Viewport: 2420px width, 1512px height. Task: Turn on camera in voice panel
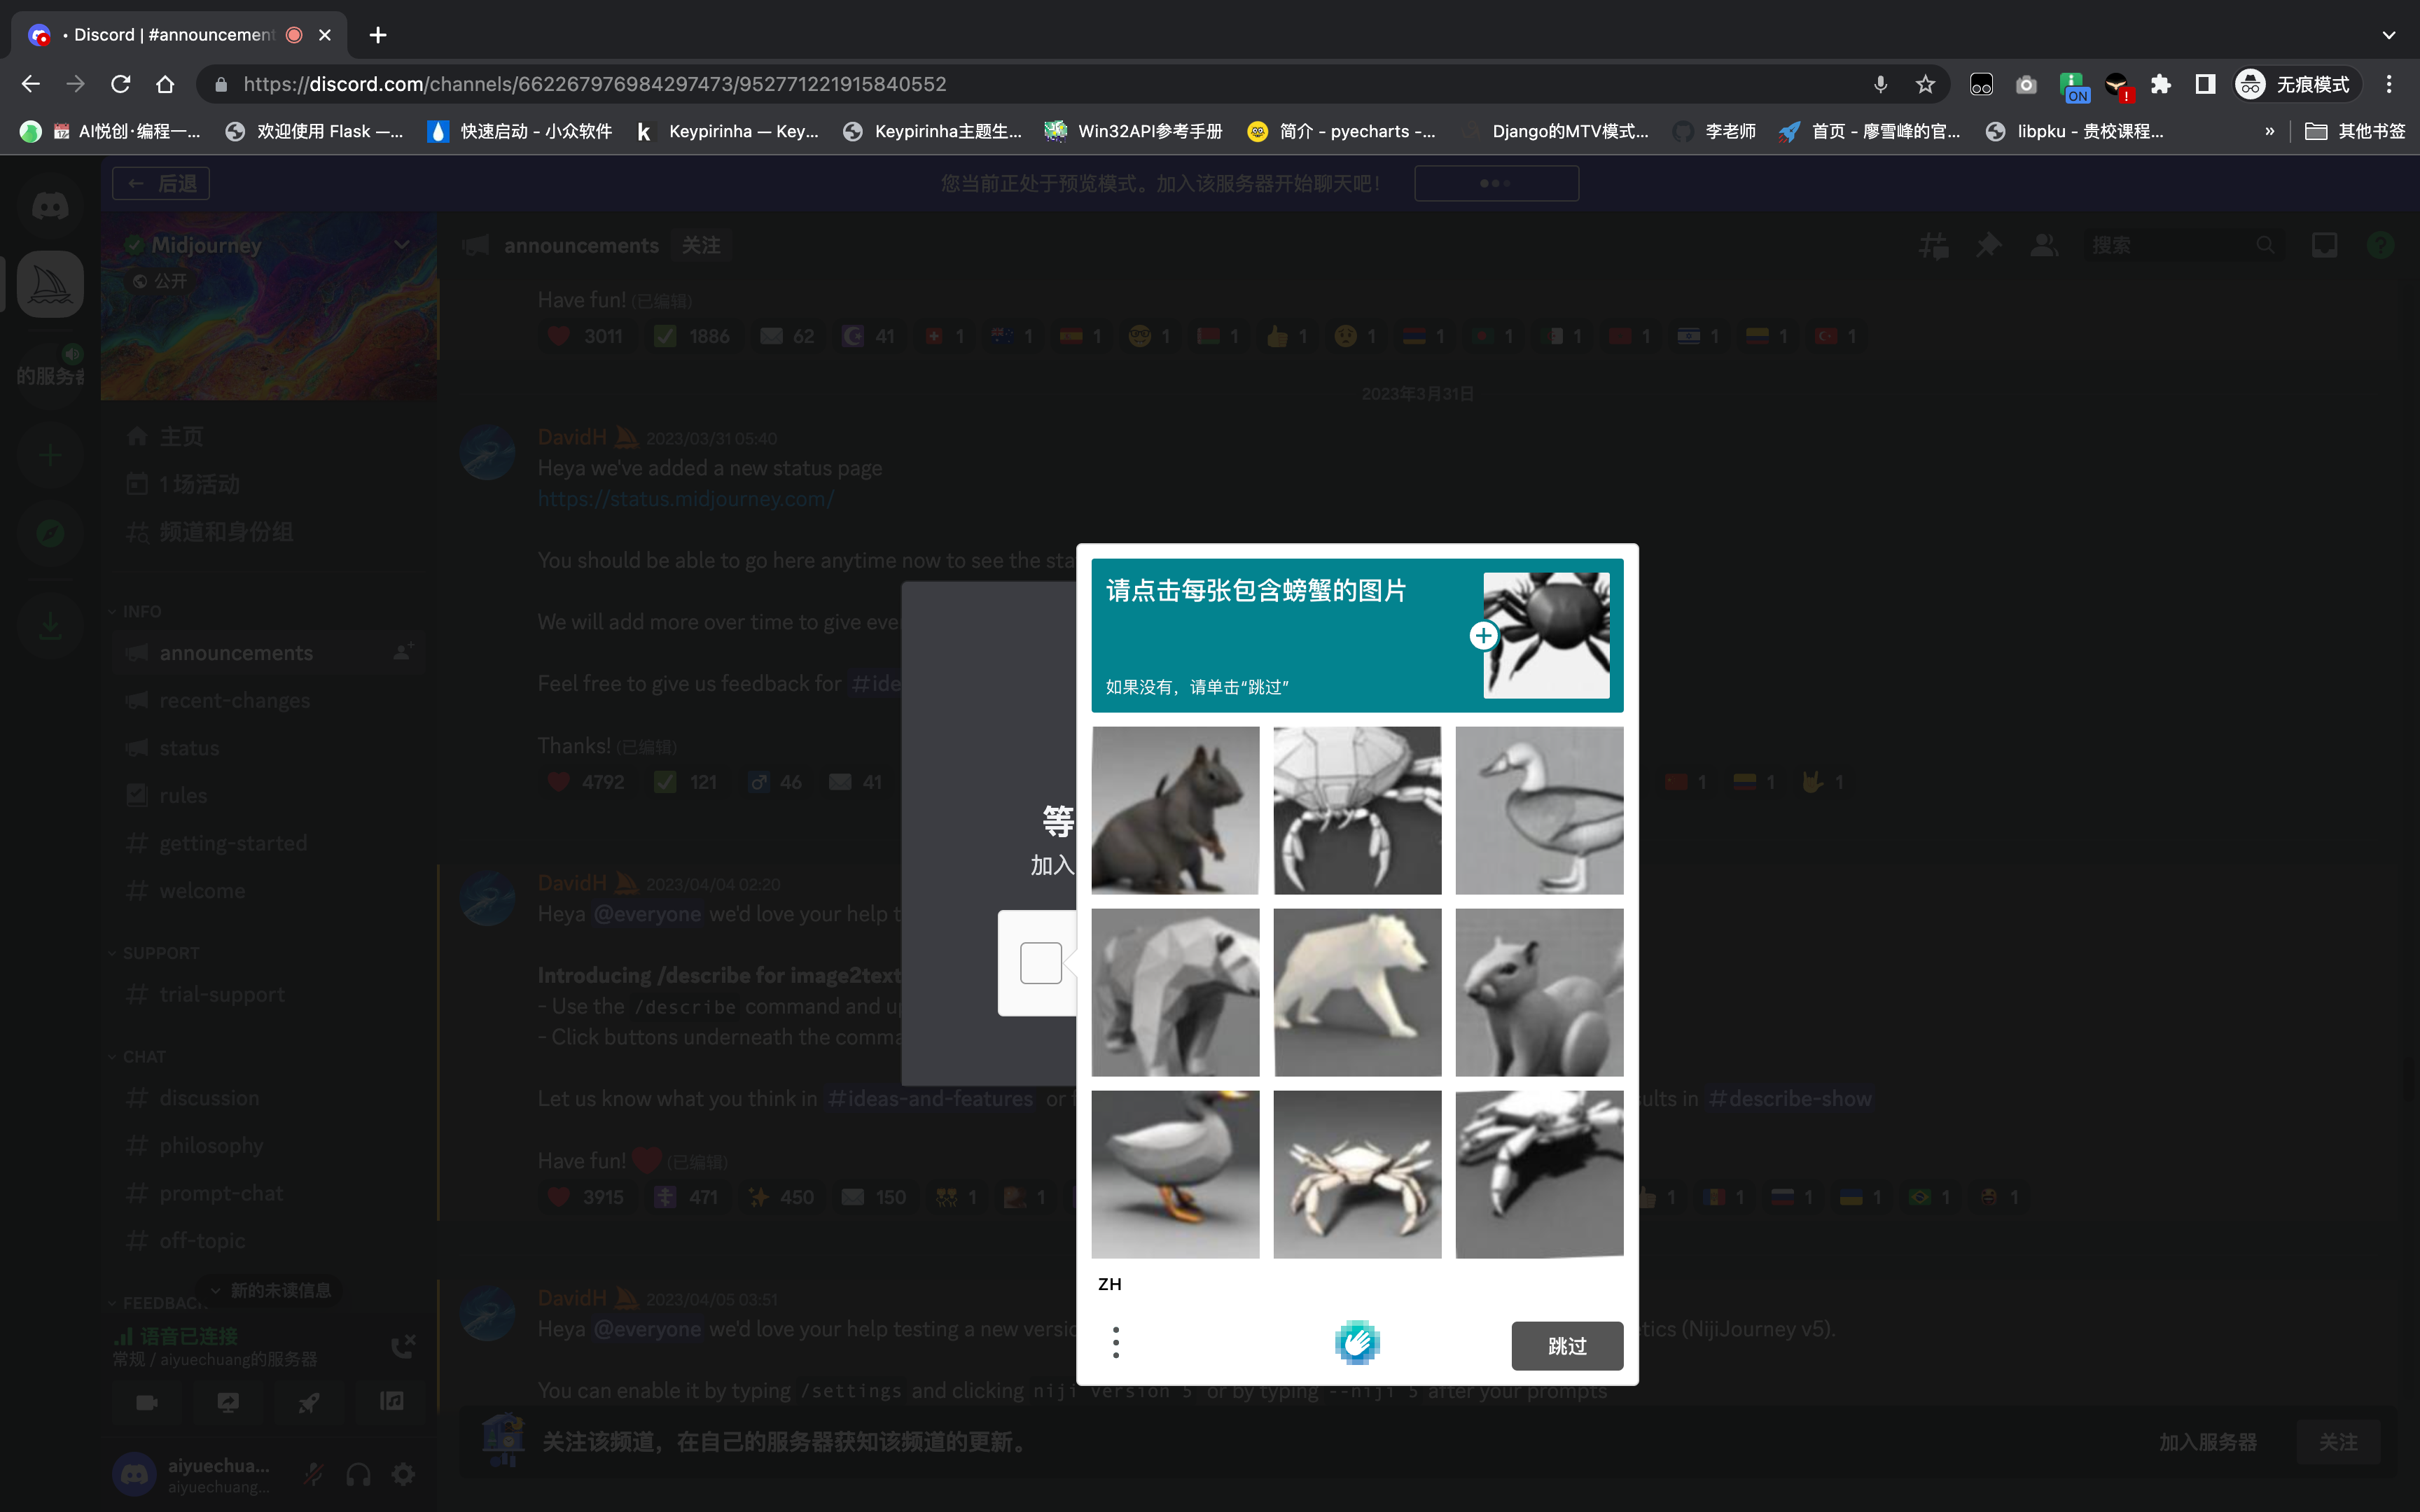[147, 1402]
